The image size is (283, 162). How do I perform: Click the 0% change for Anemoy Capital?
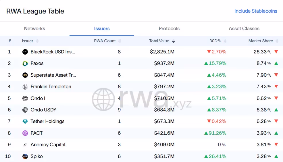[222, 144]
